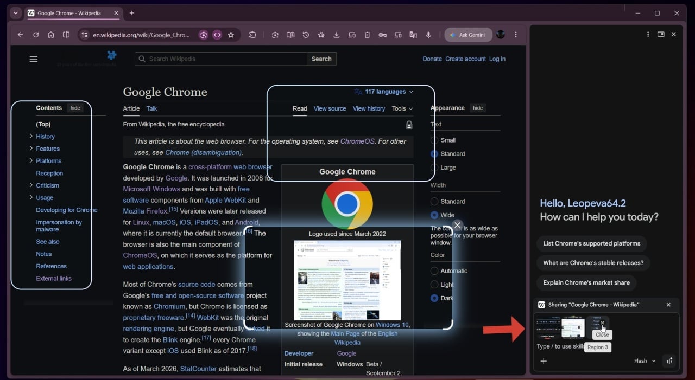
Task: Start Gemini Live with the sparkle bars icon
Action: pyautogui.click(x=669, y=361)
